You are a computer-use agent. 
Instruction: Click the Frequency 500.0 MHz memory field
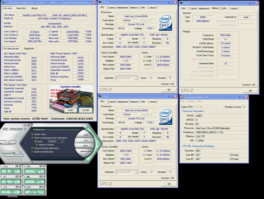click(x=225, y=35)
